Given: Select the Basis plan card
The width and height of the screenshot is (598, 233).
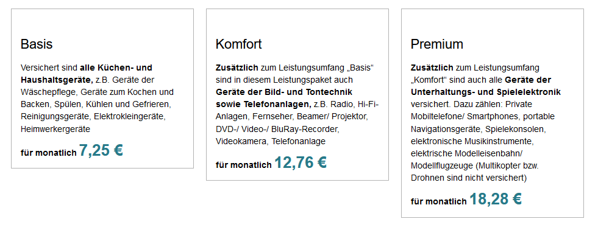Looking at the screenshot, I should point(102,88).
